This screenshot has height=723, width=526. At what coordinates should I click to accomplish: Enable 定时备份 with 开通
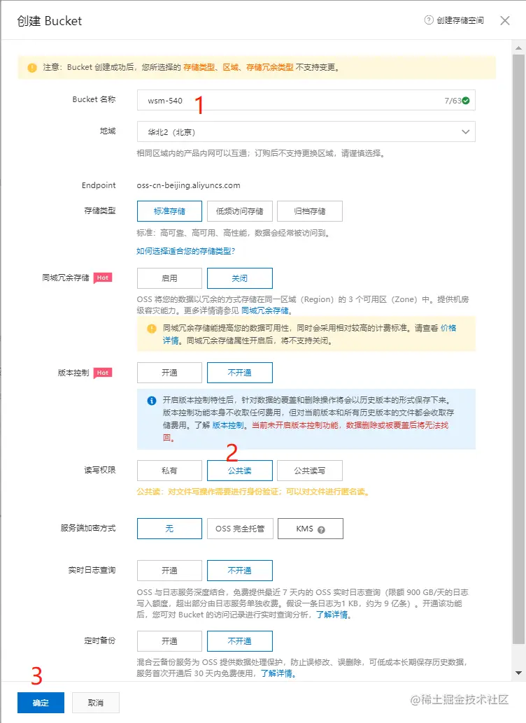coord(169,641)
